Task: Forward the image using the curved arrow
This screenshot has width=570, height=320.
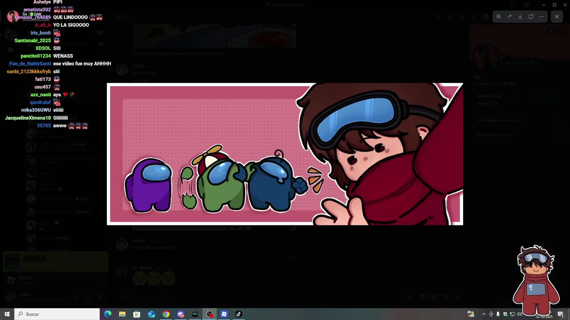Action: [509, 16]
